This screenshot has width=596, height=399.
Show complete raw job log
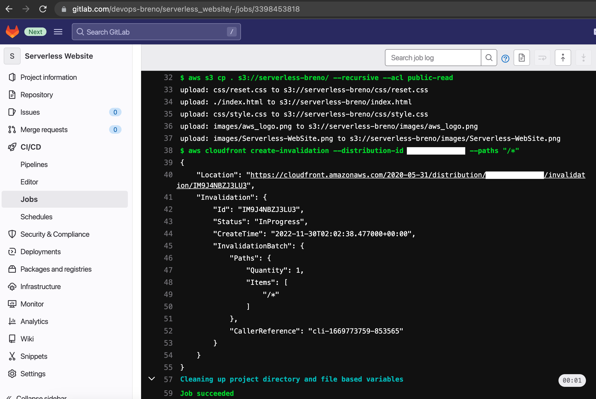pyautogui.click(x=521, y=58)
